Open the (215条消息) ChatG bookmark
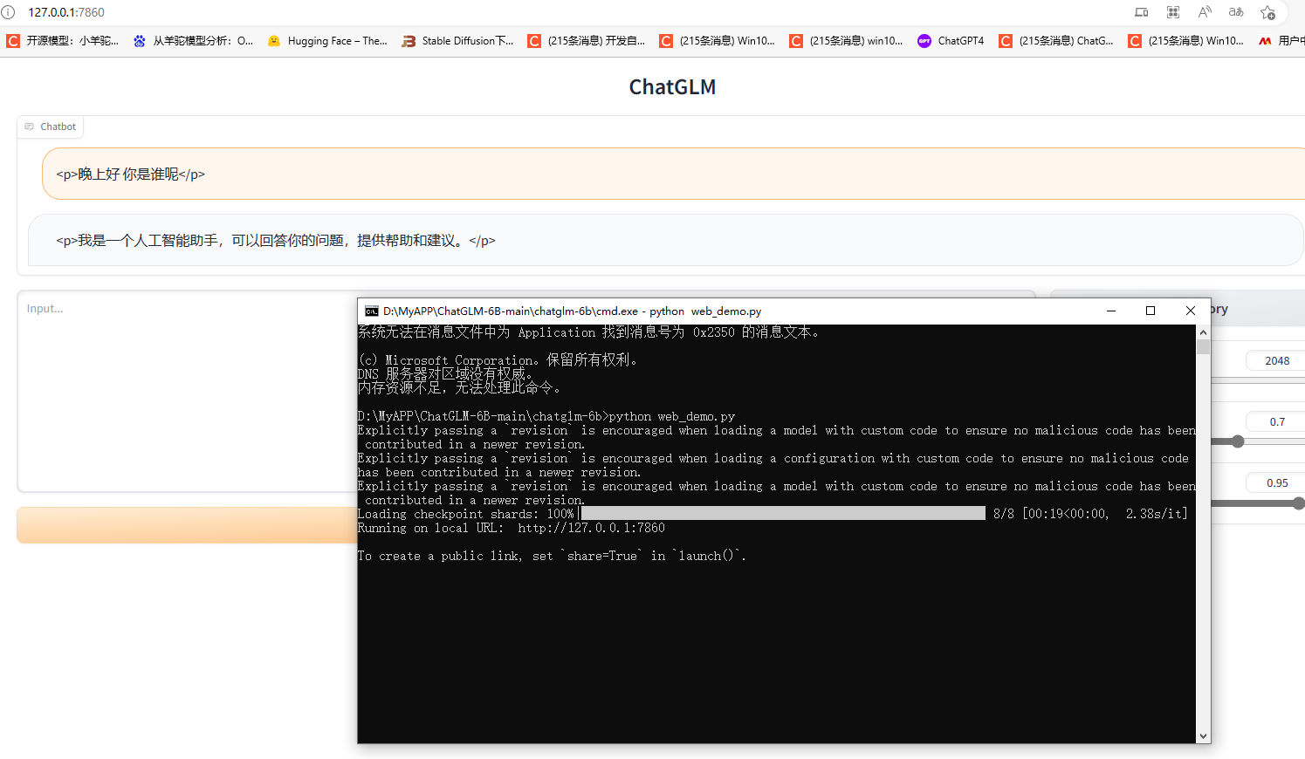The height and width of the screenshot is (759, 1305). pos(1056,41)
